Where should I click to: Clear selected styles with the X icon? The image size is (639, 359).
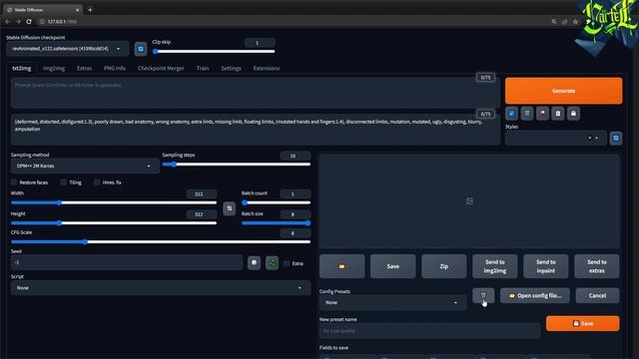point(589,138)
